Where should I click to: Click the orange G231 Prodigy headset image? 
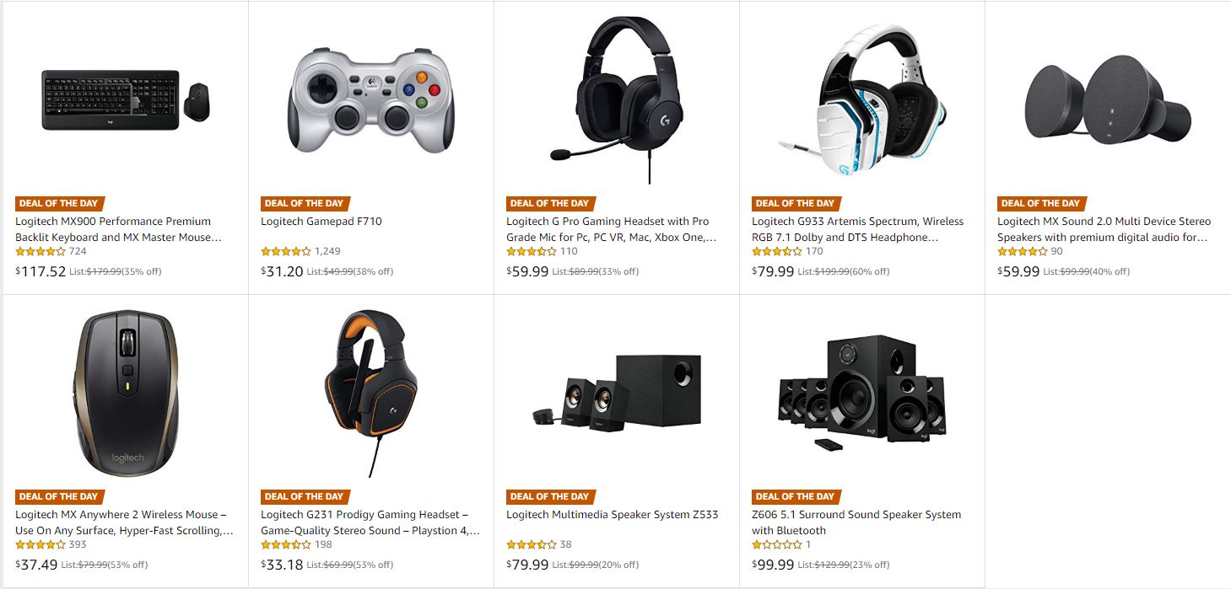pyautogui.click(x=371, y=393)
